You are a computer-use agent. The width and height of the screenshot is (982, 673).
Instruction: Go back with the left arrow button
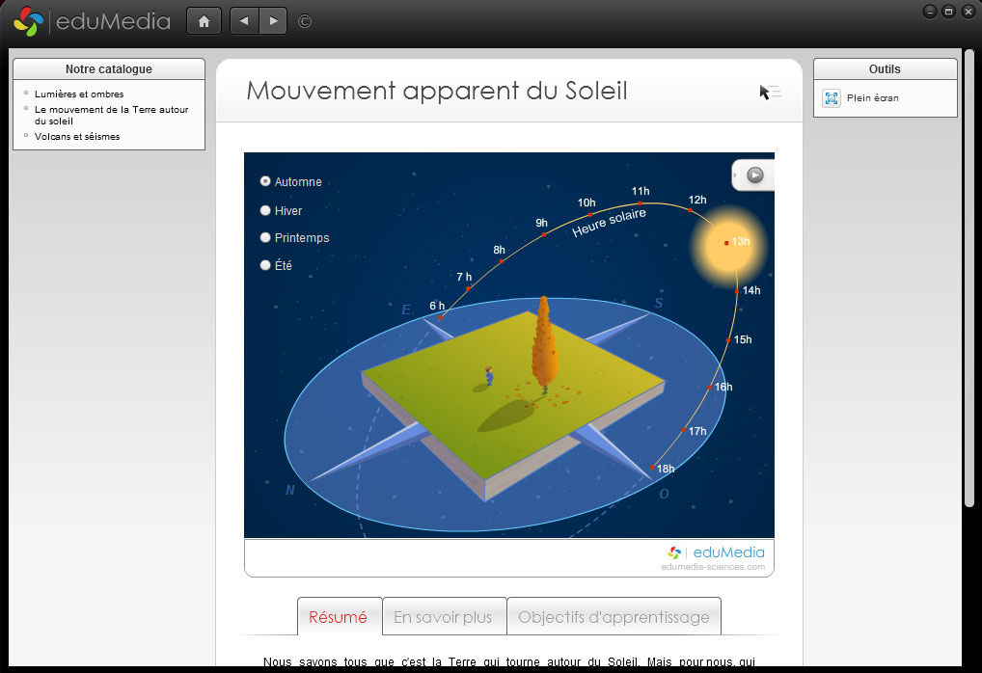click(x=244, y=21)
